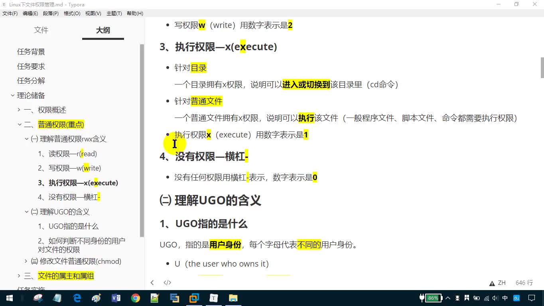The height and width of the screenshot is (306, 544).
Task: Click heading 3、执行权限—x(execute) in document
Action: coord(218,47)
